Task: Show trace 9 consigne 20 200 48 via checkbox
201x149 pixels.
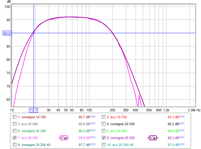Action: [15, 145]
